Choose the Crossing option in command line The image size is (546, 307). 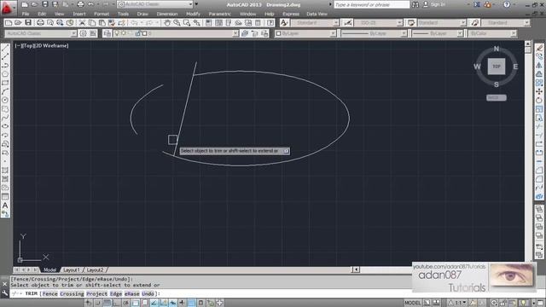(72, 293)
